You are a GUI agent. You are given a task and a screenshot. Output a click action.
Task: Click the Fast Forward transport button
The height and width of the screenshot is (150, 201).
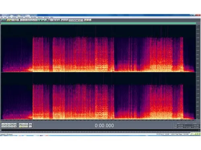(9, 127)
